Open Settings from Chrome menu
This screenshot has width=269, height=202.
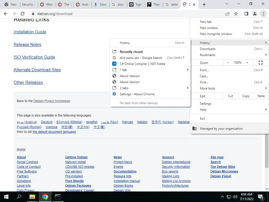229,104
